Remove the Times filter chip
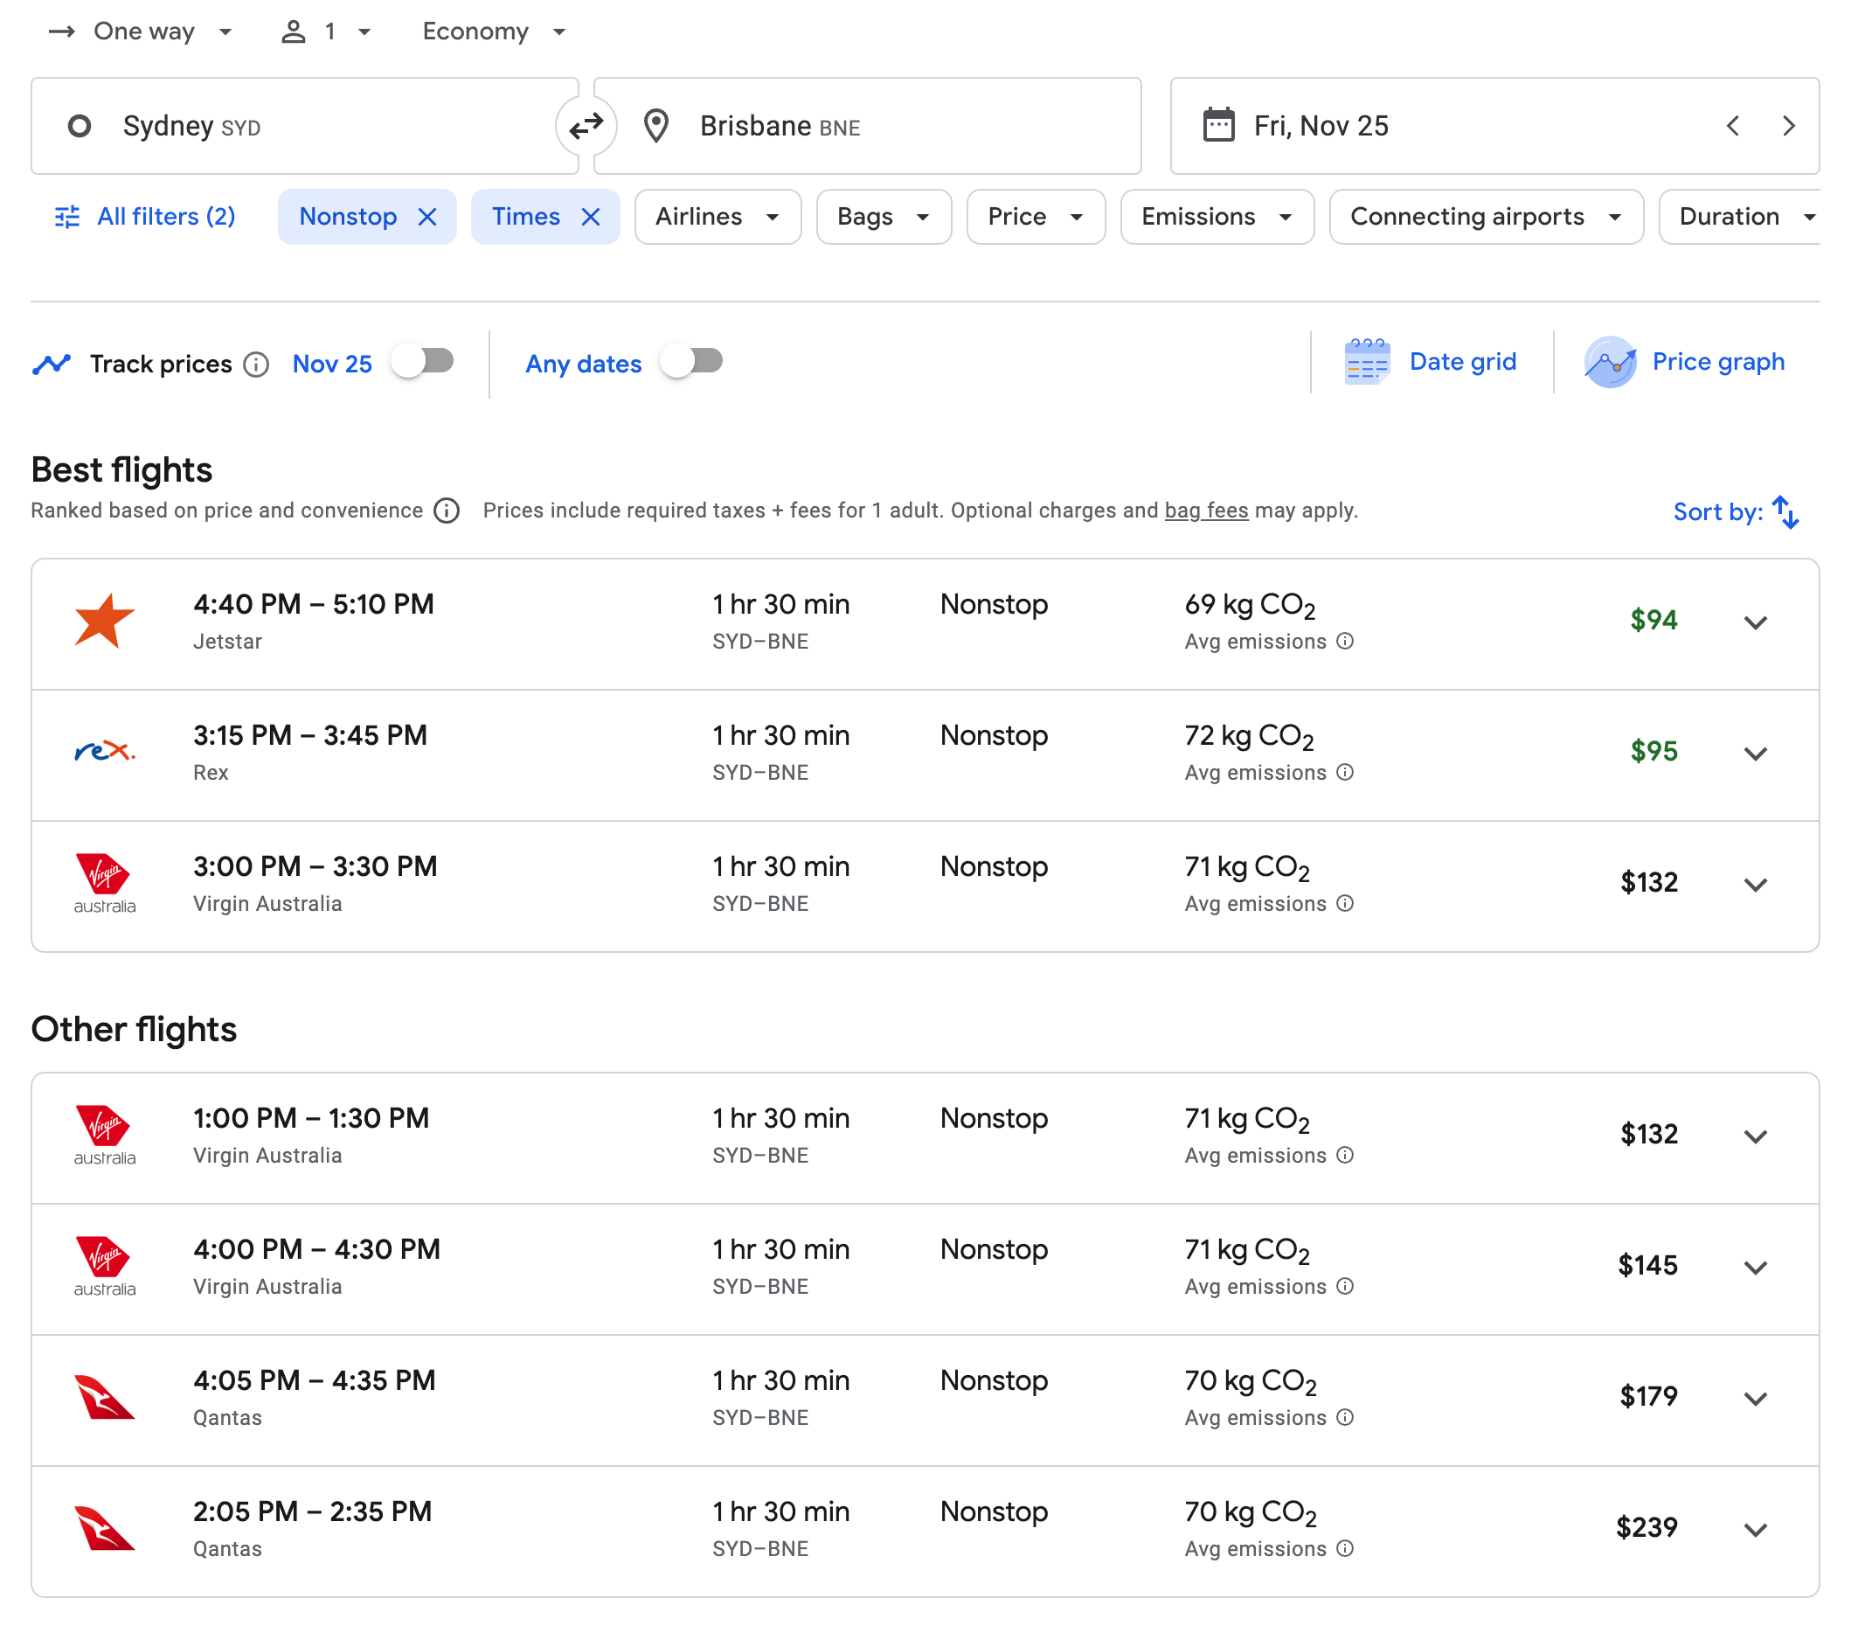 pyautogui.click(x=591, y=217)
